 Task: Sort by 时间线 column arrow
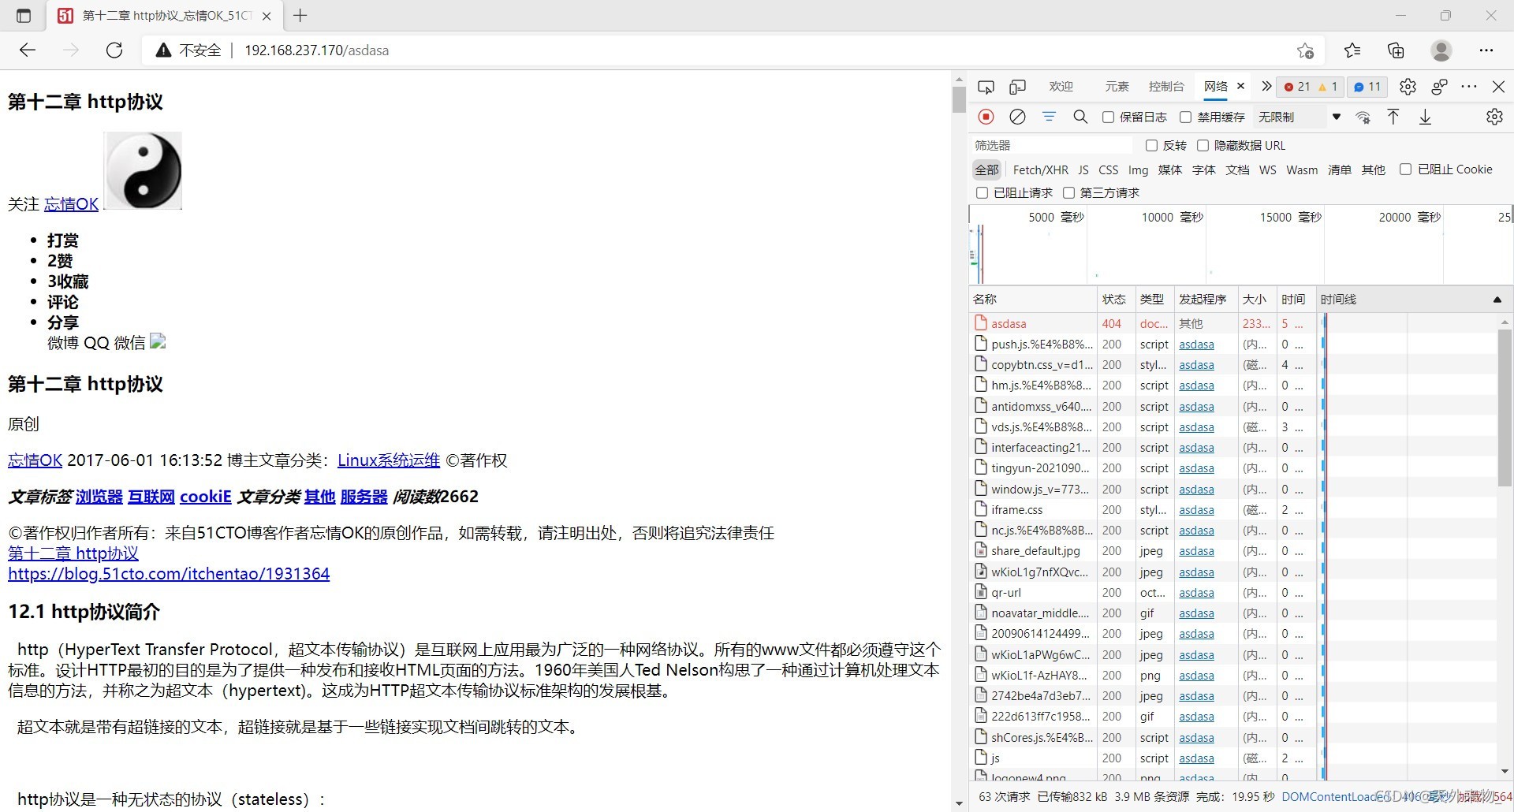tap(1497, 300)
